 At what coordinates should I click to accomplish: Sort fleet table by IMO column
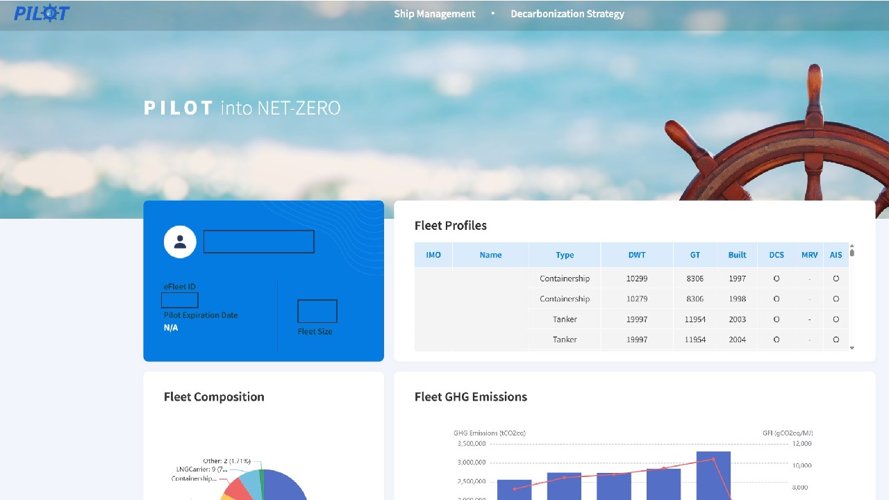[433, 255]
